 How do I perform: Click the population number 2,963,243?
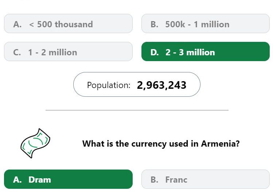click(161, 85)
